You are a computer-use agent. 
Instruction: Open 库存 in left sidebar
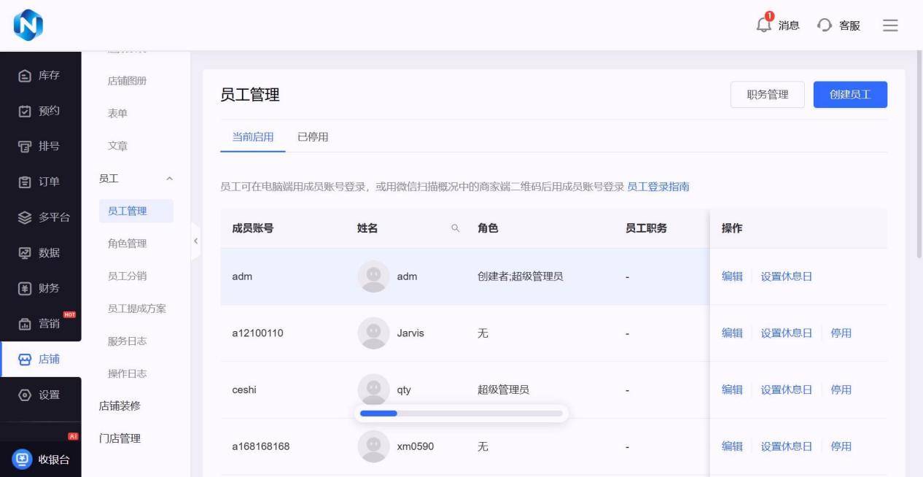click(40, 76)
